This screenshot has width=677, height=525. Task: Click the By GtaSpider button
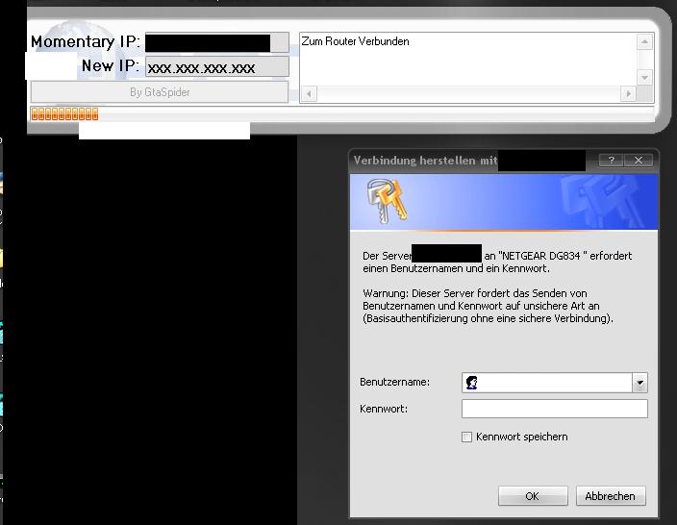[160, 92]
